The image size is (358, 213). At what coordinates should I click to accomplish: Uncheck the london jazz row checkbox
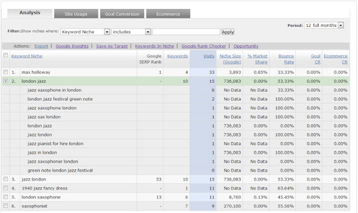click(6, 81)
